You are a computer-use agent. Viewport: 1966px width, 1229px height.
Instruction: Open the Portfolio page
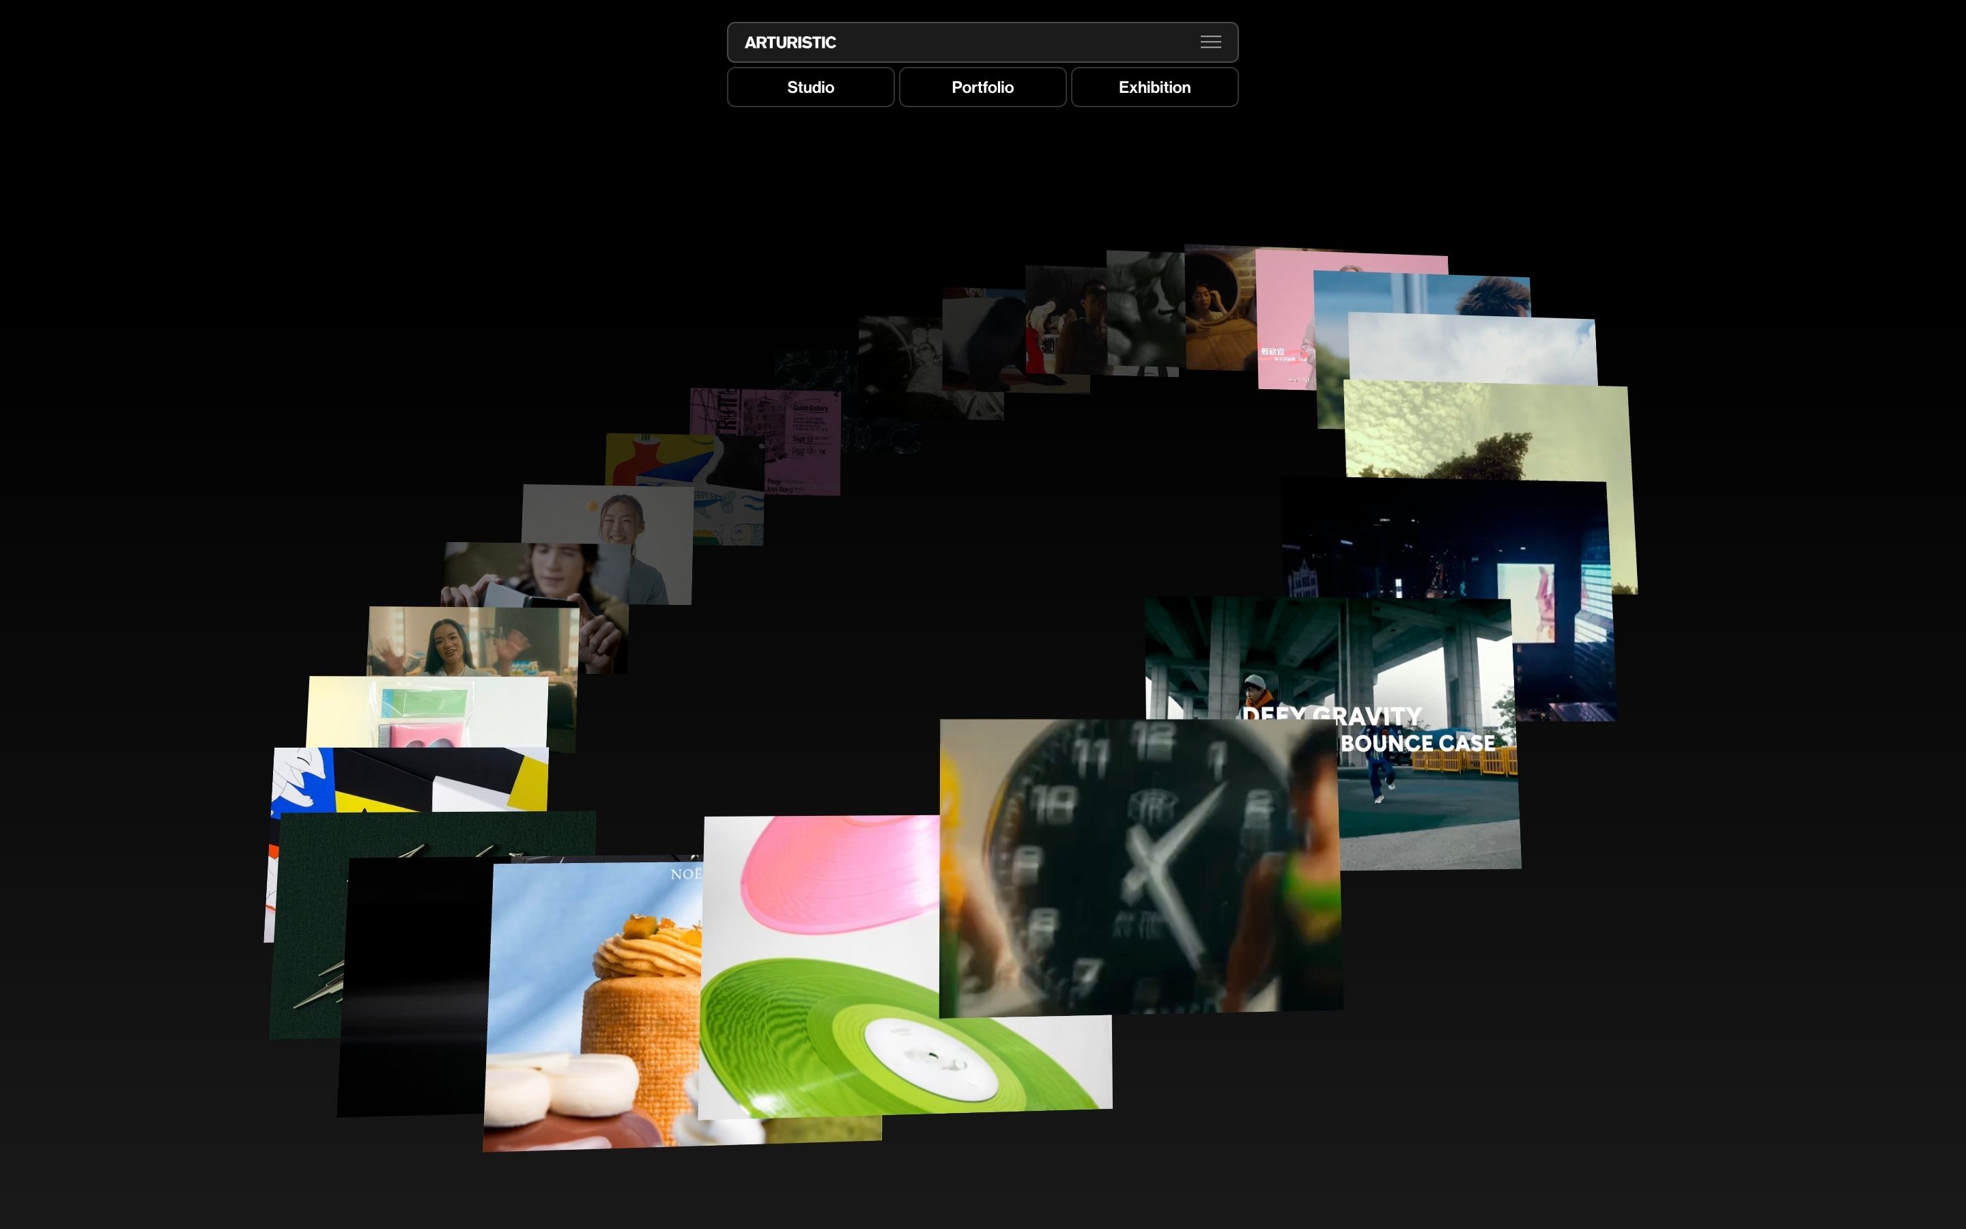click(982, 87)
